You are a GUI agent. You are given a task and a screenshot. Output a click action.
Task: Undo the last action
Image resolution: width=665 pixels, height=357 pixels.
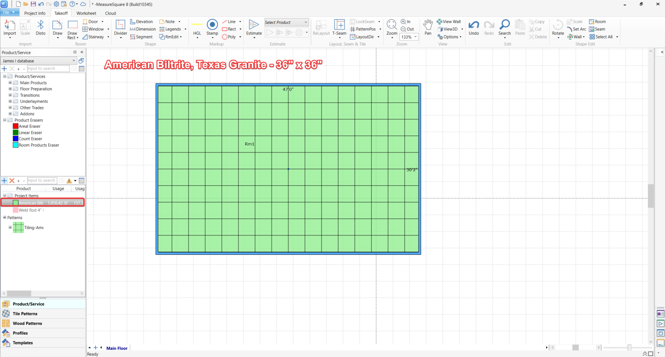click(474, 28)
